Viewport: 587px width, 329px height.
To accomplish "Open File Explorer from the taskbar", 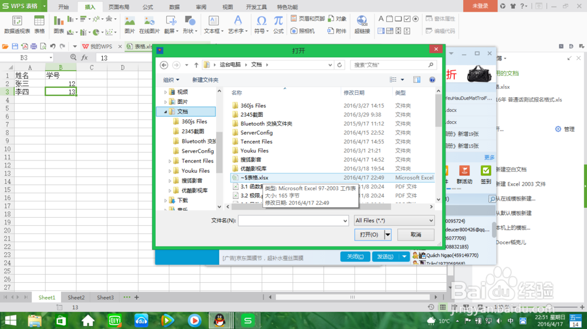I will coord(35,320).
